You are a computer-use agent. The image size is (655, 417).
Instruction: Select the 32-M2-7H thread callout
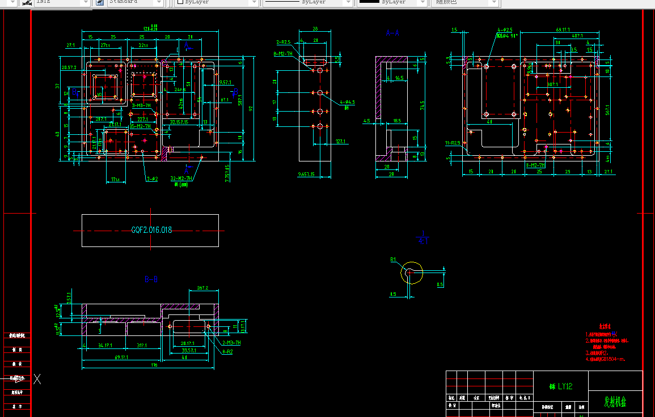(x=181, y=178)
